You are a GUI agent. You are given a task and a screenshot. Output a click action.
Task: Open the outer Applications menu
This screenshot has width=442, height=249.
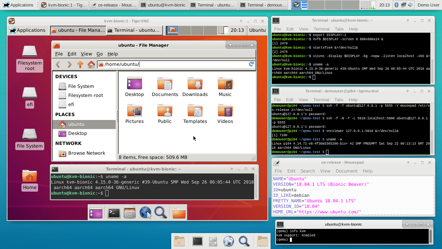[x=18, y=5]
